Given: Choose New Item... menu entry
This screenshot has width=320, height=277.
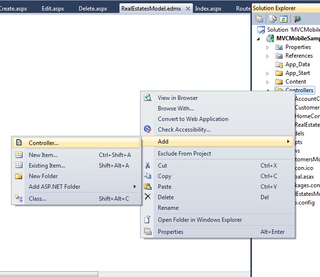Looking at the screenshot, I should pos(76,155).
